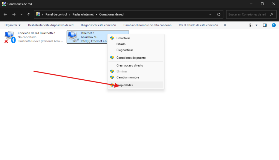Click Diagnosticar esta conexión in toolbar
This screenshot has height=160, width=279.
98,25
